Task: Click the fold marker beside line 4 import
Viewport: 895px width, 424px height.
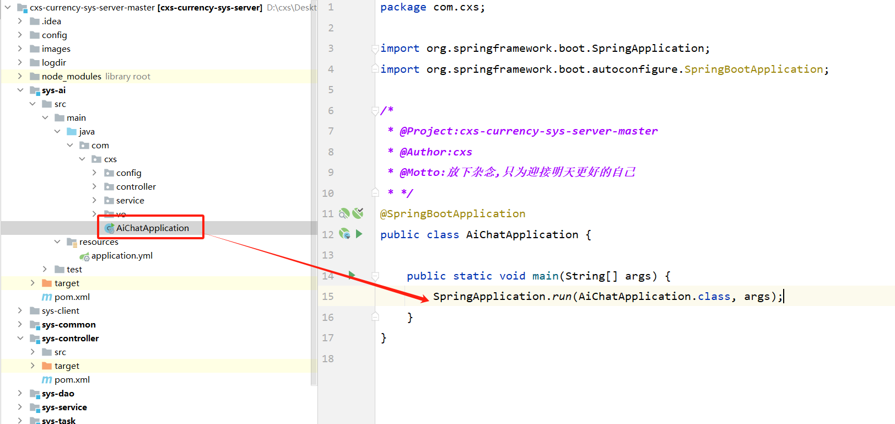Action: [x=375, y=69]
